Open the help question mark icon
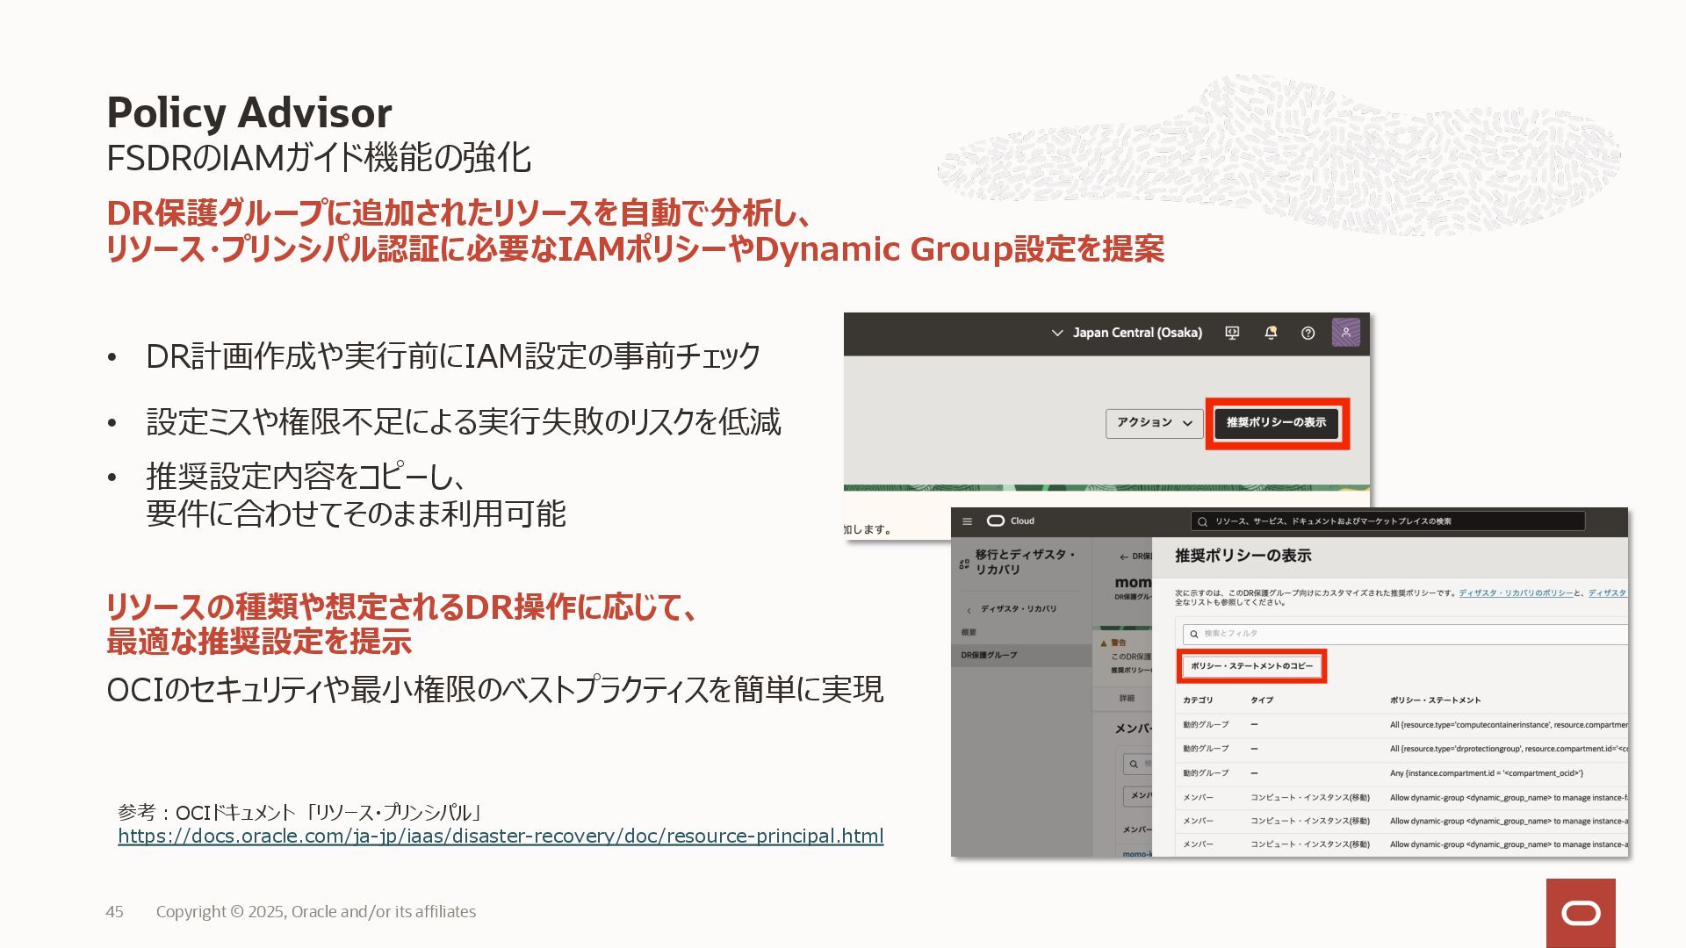This screenshot has width=1686, height=948. (1308, 333)
